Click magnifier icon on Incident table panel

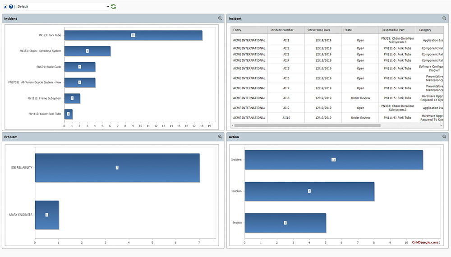[x=444, y=18]
